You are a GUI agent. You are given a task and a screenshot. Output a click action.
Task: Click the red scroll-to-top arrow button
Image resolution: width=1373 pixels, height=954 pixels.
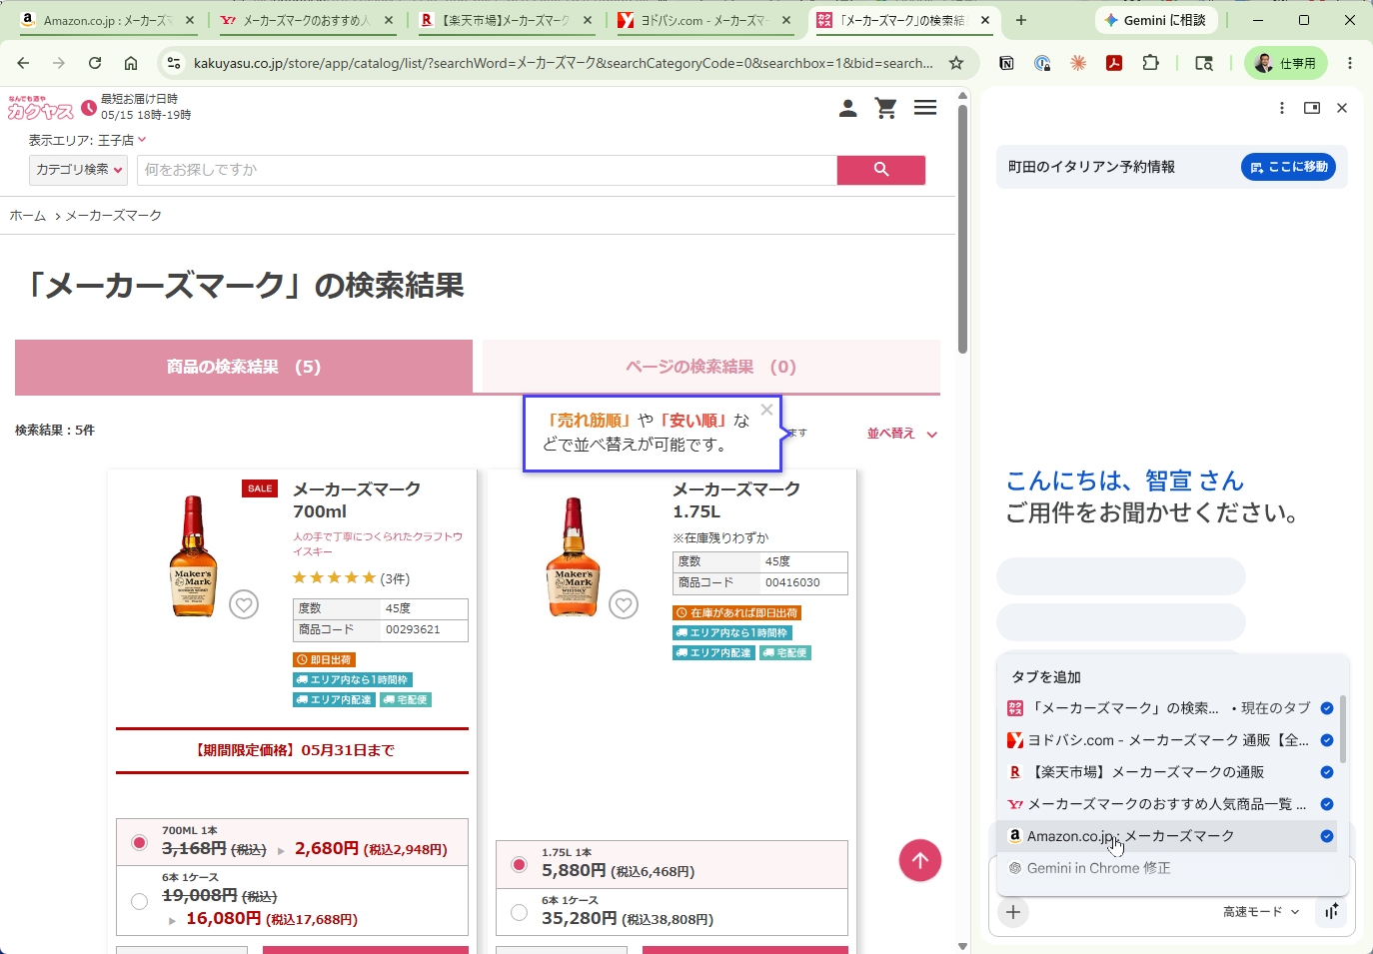click(920, 860)
